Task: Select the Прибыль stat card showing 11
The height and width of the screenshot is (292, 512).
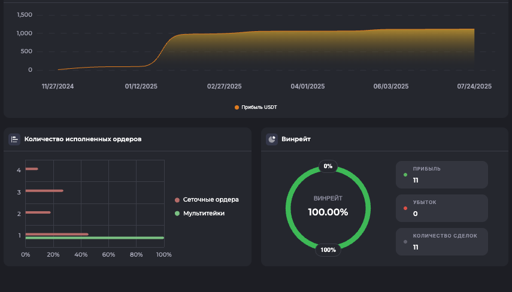Action: (442, 175)
